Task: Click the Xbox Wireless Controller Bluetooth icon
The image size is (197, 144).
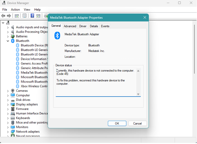Action: pos(18,86)
